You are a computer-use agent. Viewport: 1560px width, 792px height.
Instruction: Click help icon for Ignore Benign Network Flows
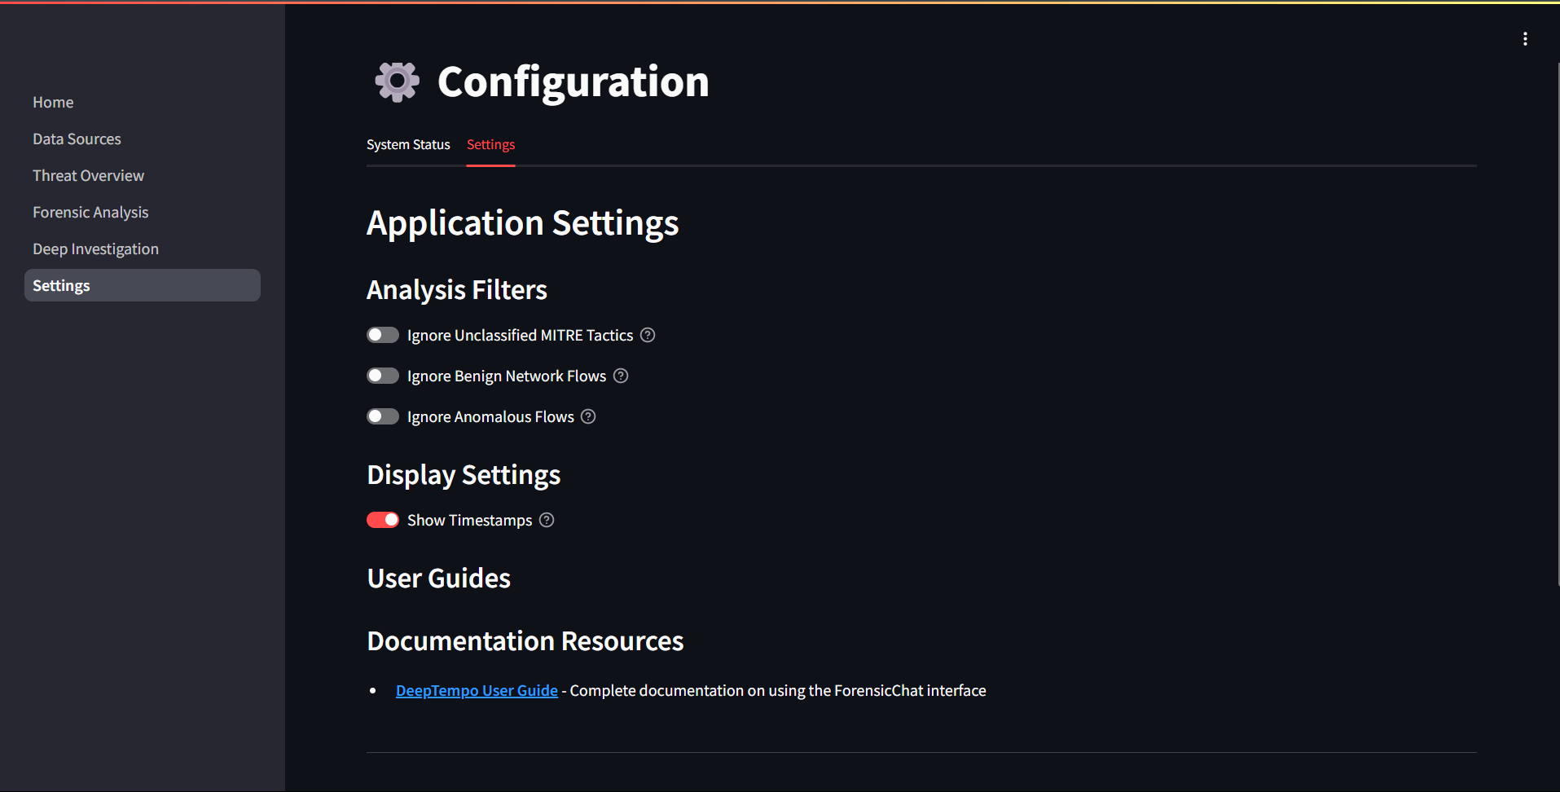coord(621,376)
